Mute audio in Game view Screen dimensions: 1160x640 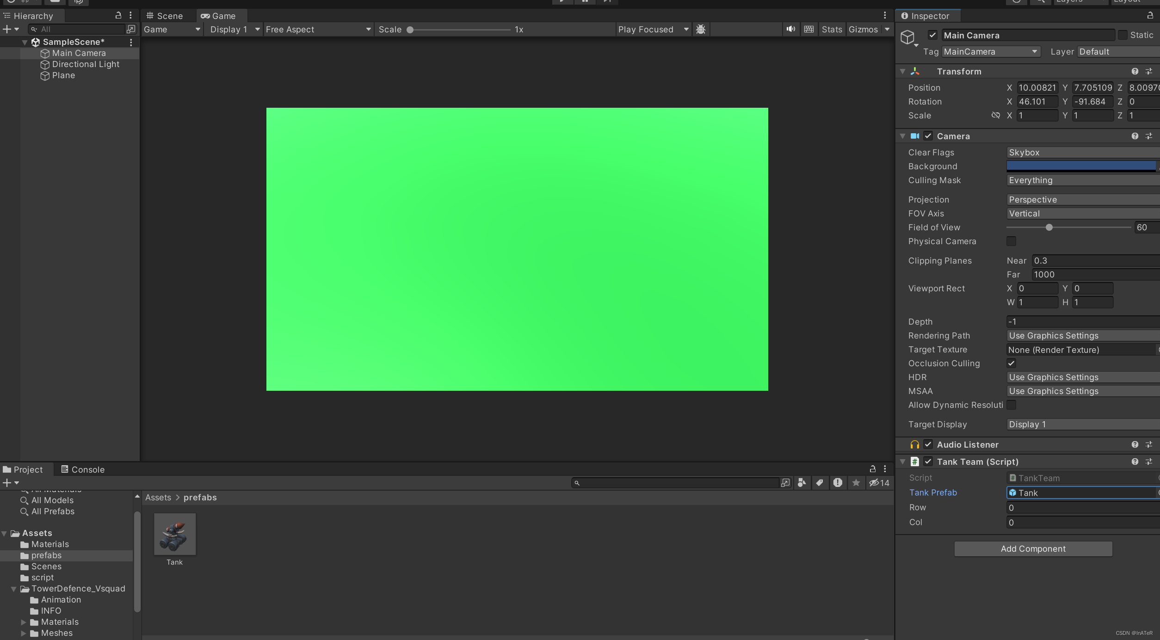pyautogui.click(x=791, y=29)
